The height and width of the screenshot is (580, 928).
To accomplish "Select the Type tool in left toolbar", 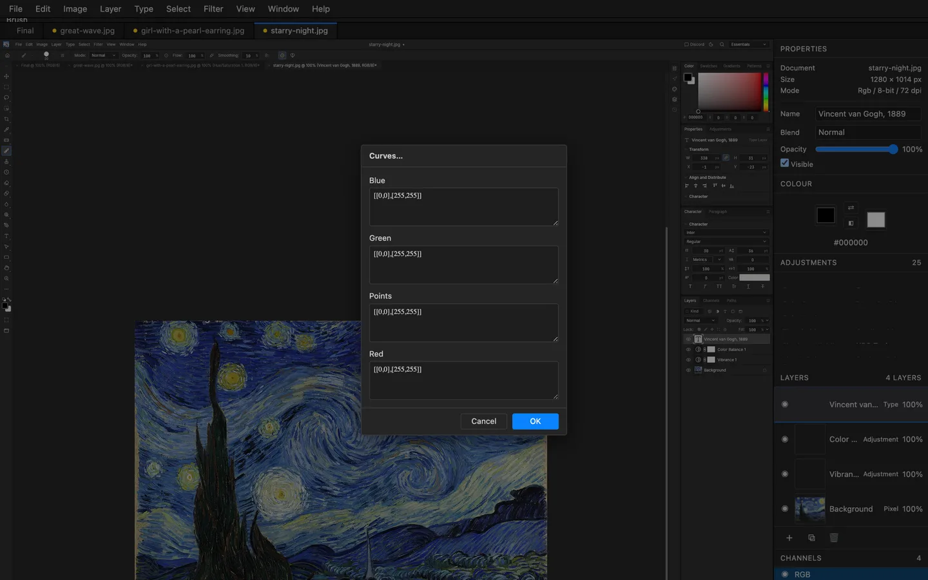I will [6, 236].
